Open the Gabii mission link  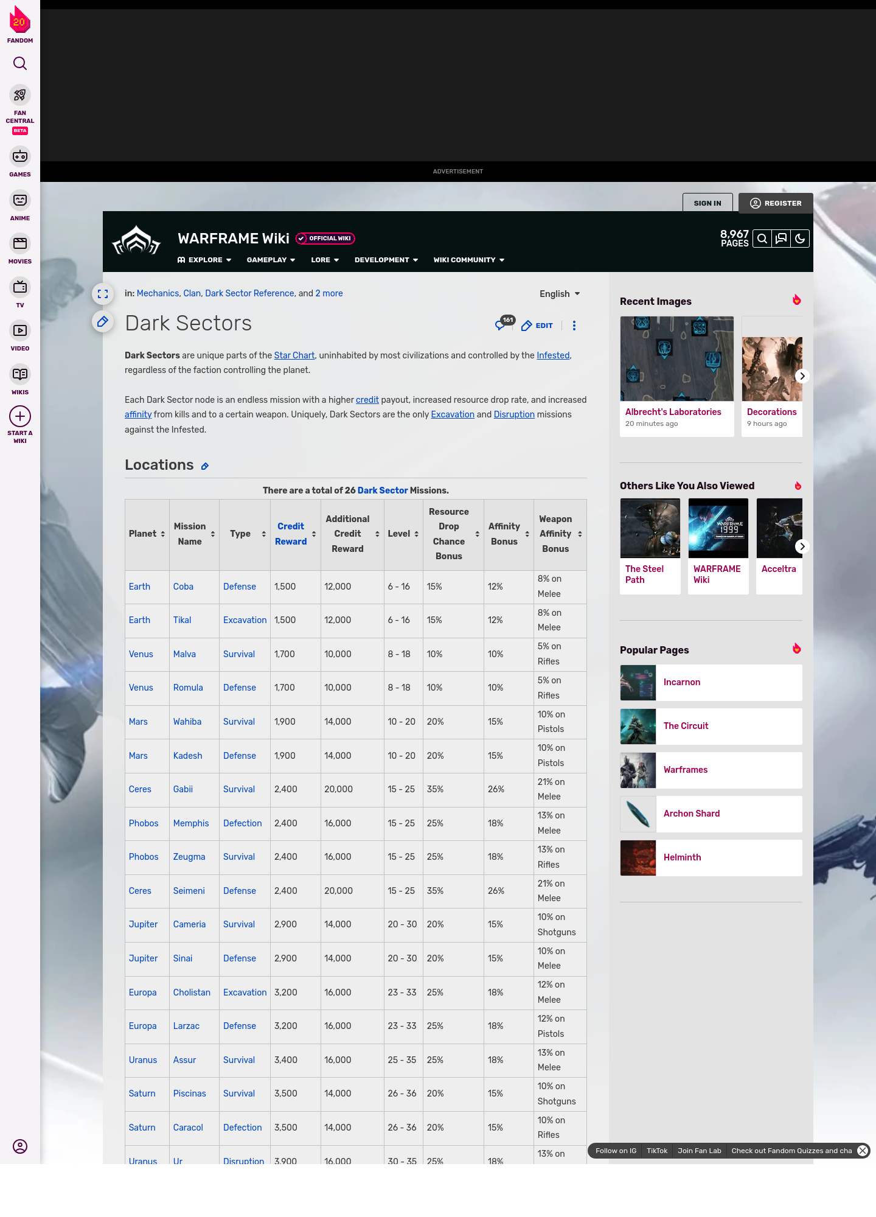[183, 789]
